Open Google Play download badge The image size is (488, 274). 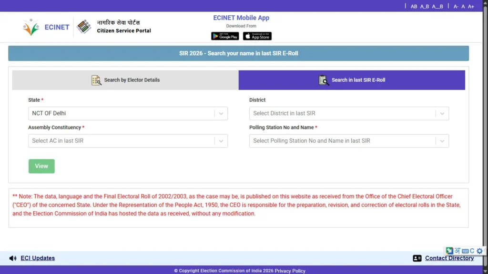pos(225,36)
